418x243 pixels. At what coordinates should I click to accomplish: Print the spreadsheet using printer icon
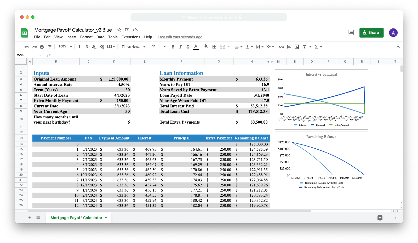[42, 47]
